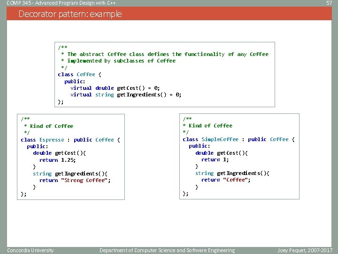Click the 'Concordia University' footer text
The width and height of the screenshot is (338, 254).
30,250
